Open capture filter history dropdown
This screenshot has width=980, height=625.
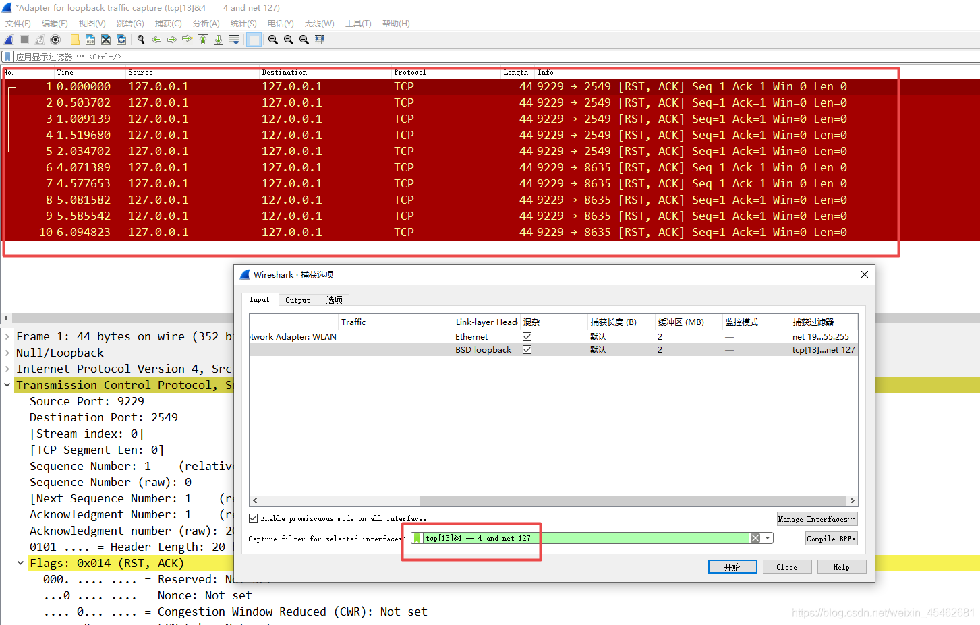[768, 538]
